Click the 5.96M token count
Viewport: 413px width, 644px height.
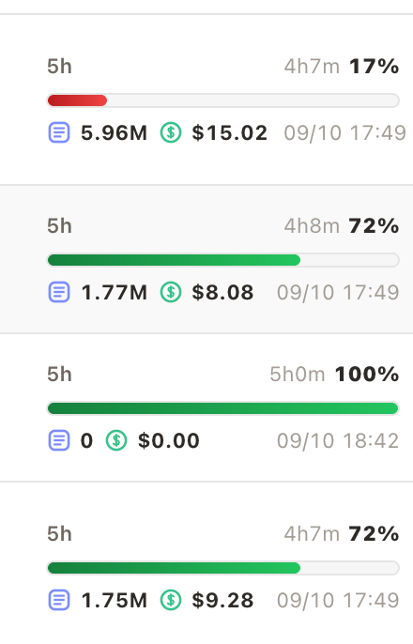coord(114,132)
